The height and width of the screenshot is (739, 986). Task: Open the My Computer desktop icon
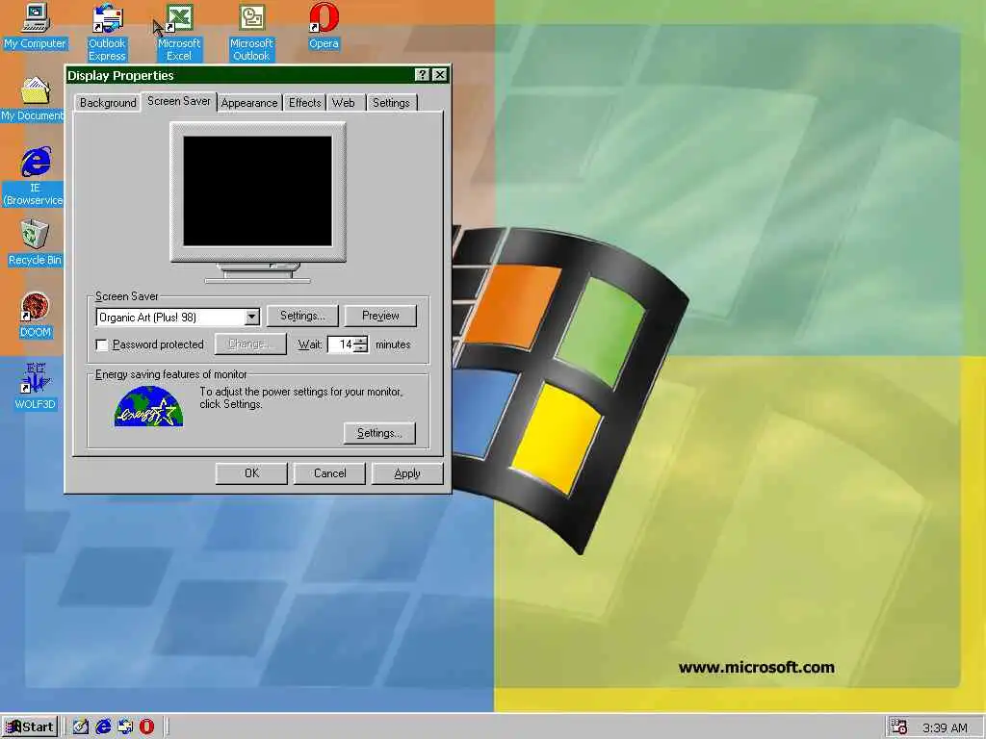pos(36,26)
